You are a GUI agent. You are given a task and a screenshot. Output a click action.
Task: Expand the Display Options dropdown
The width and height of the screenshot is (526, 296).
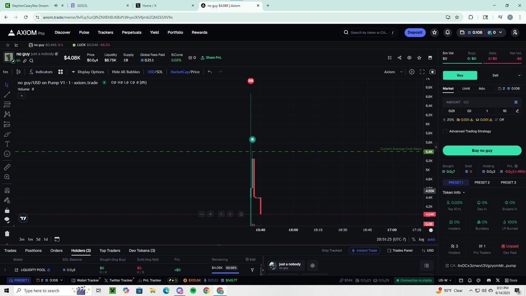pos(88,72)
